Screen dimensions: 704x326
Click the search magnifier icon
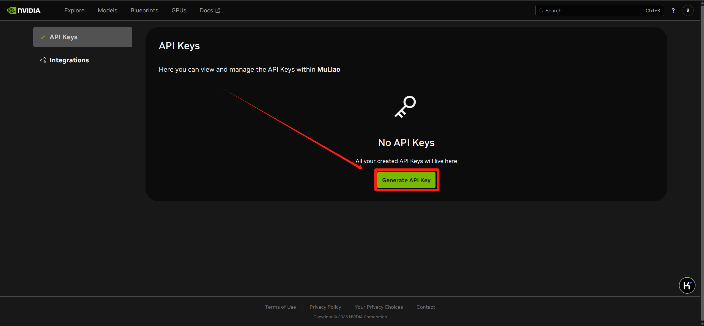pos(541,10)
